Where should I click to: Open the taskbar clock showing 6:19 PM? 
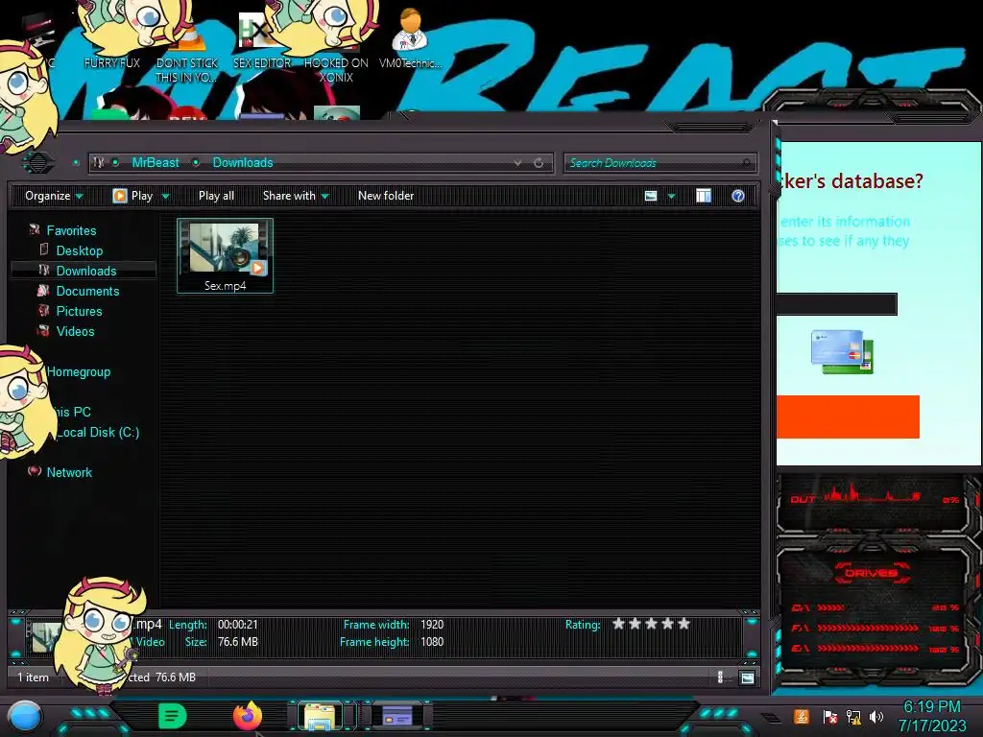pos(932,716)
